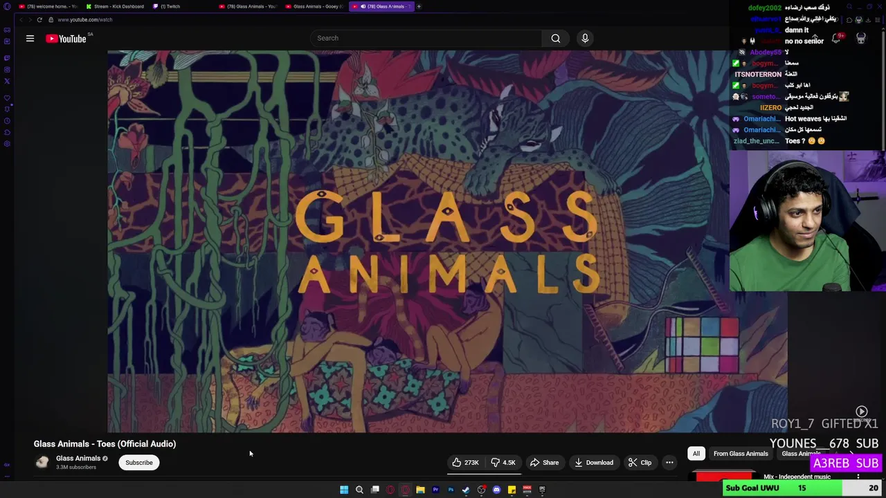
Task: Switch to the welcome home YouTube tab
Action: [48, 6]
